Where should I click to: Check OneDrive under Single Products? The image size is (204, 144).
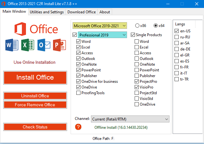[137, 104]
